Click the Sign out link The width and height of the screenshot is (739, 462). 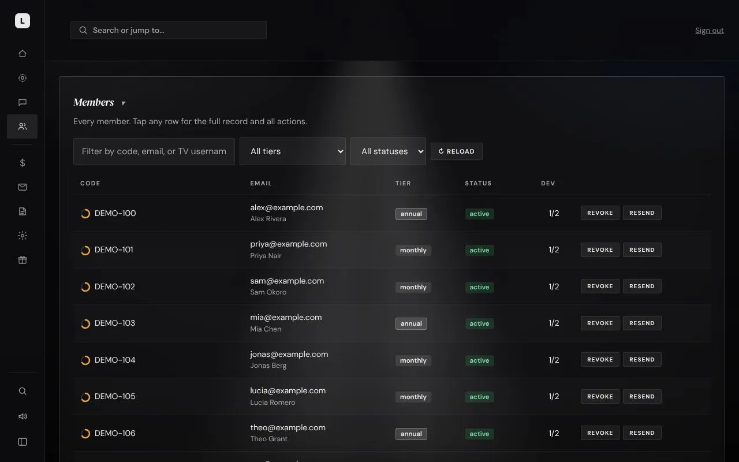click(x=710, y=31)
